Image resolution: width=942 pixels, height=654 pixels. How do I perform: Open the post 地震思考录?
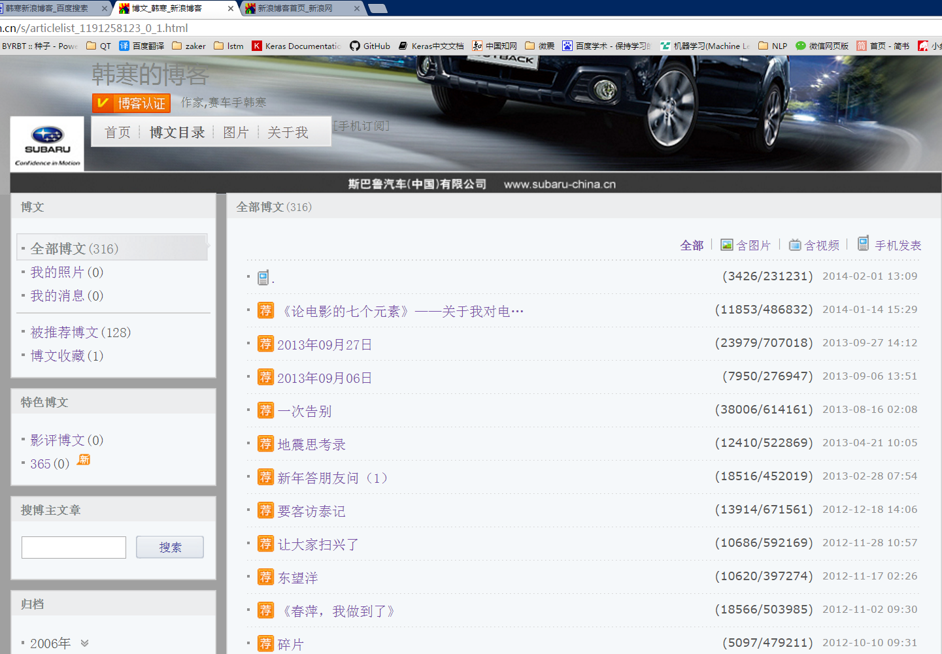click(x=311, y=445)
